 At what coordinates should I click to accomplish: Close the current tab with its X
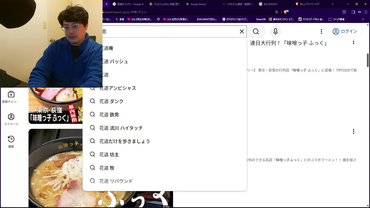pyautogui.click(x=106, y=4)
